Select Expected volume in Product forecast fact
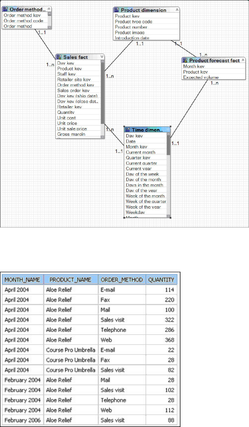 214,77
